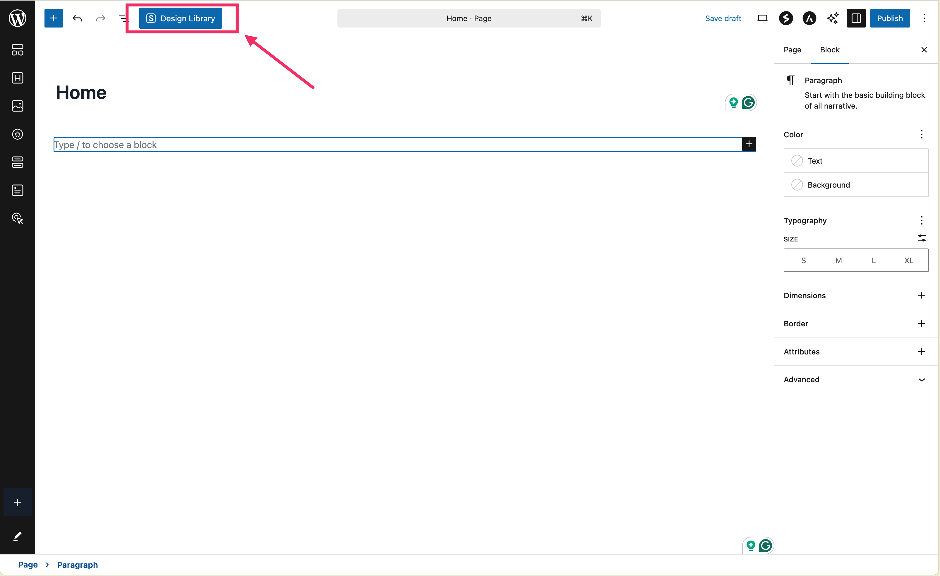The height and width of the screenshot is (576, 940).
Task: Click the Type to choose a block field
Action: [x=267, y=145]
